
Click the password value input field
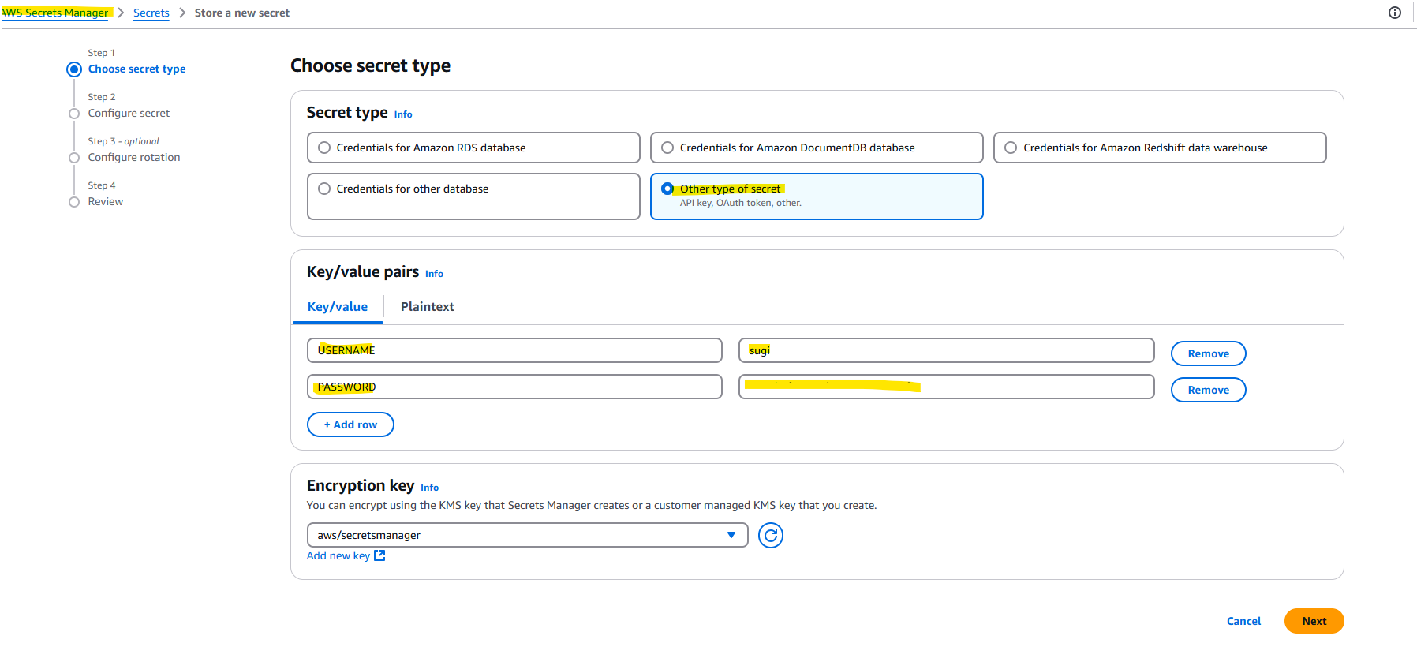click(947, 387)
